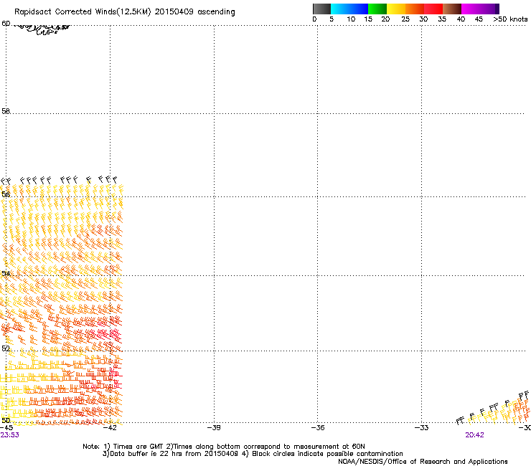Click the Rapidscat Corrected Winds title text
This screenshot has height=466, width=531.
click(x=125, y=11)
